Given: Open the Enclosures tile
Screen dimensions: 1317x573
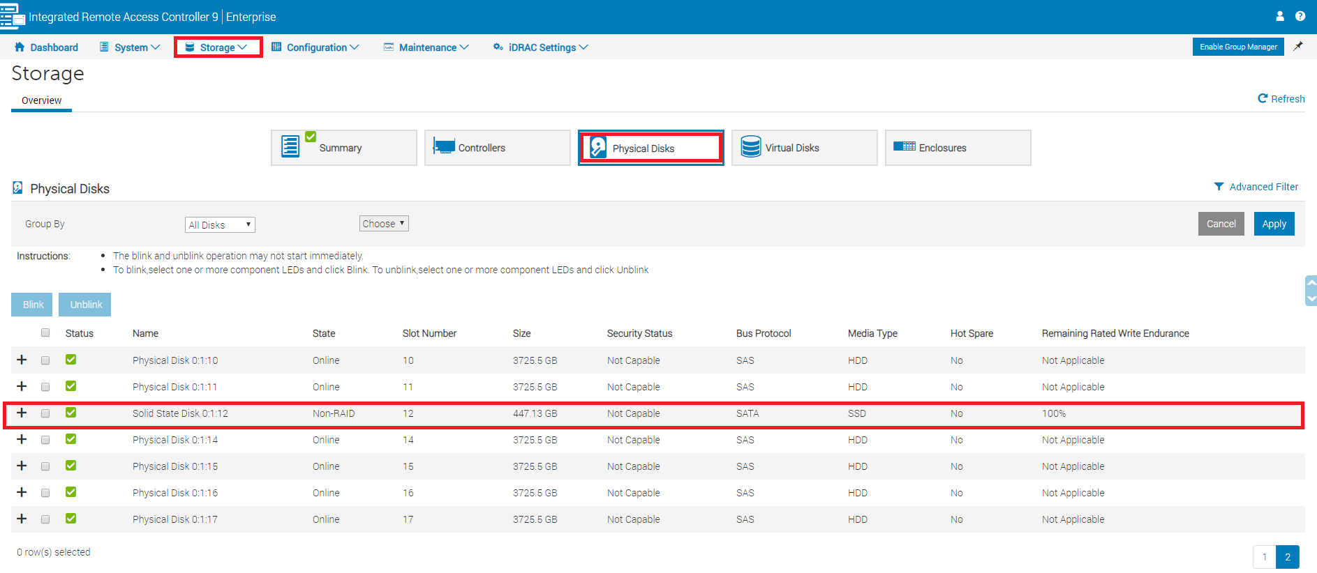Looking at the screenshot, I should (958, 148).
